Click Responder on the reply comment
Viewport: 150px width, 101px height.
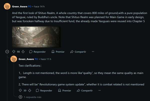(x=44, y=91)
